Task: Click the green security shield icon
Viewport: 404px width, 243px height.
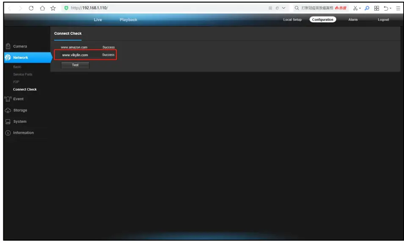Action: tap(66, 8)
